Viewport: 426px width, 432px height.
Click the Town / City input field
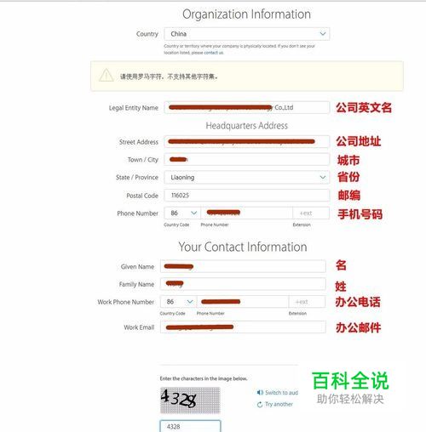coord(247,160)
